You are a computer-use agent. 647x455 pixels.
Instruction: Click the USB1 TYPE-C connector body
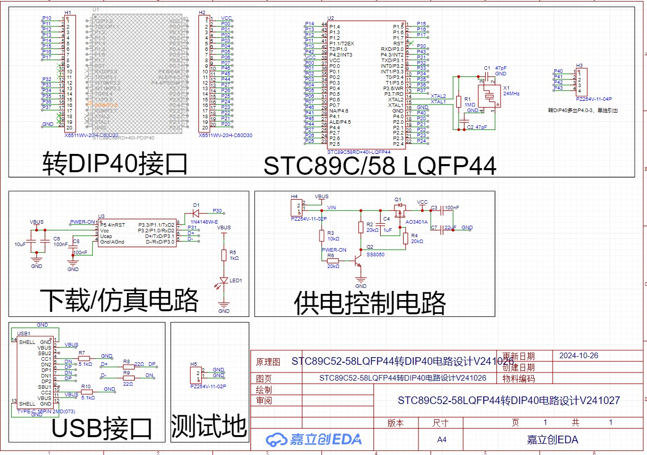tap(35, 372)
